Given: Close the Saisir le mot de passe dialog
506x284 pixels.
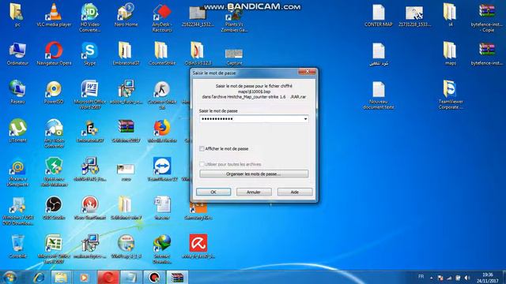Looking at the screenshot, I should [x=308, y=72].
